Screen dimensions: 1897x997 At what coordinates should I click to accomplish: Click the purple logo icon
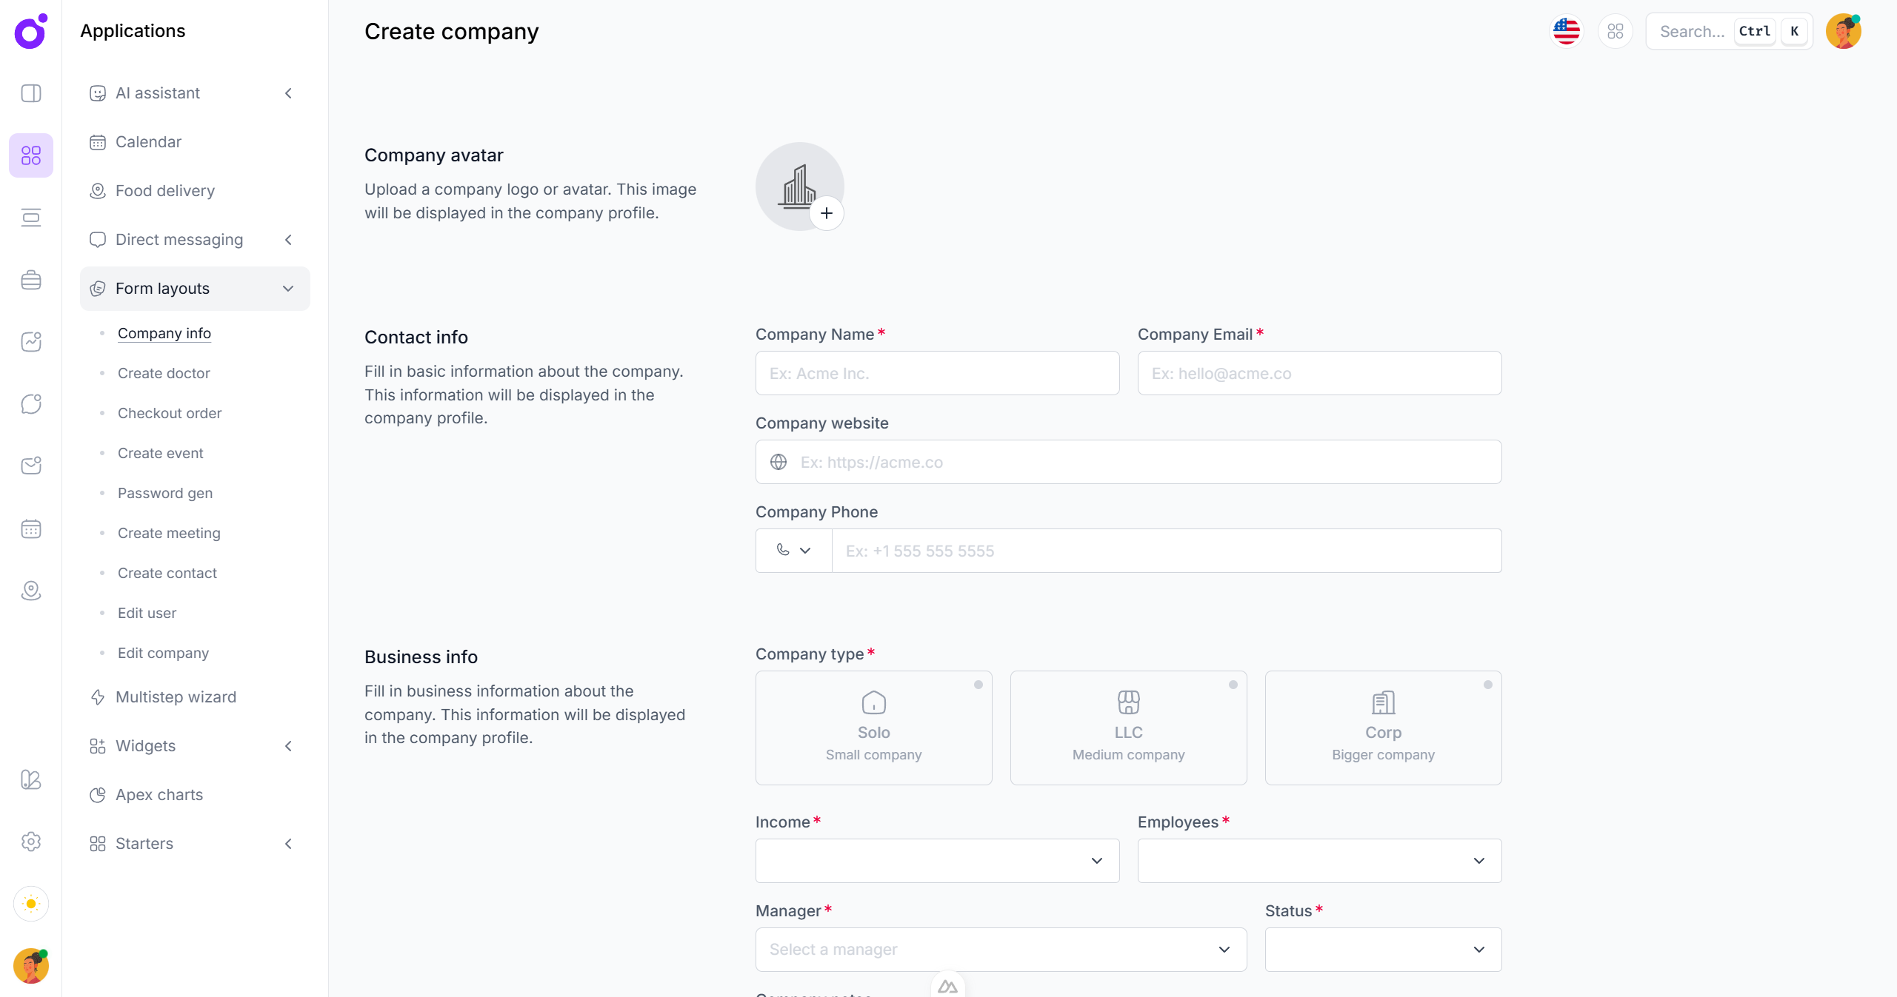(31, 31)
